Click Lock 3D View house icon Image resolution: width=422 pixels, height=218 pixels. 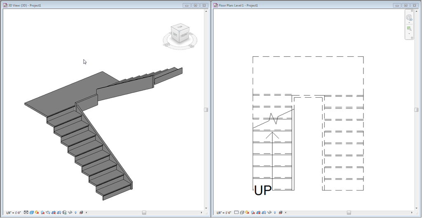(65, 212)
